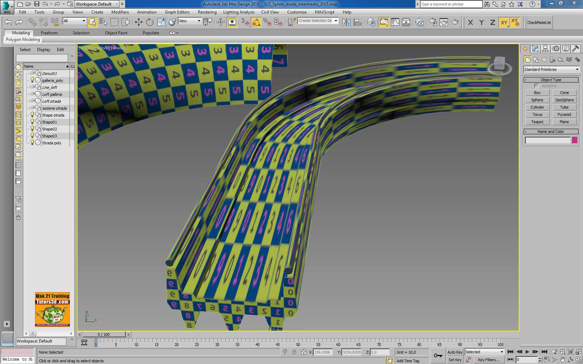This screenshot has height=364, width=583.
Task: Click the Unlink Selection tool
Action: 43,23
